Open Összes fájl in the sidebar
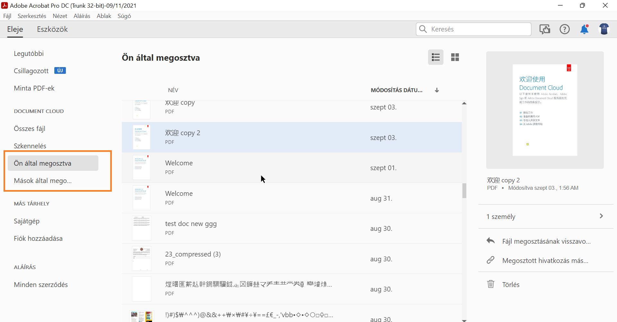 pyautogui.click(x=30, y=129)
